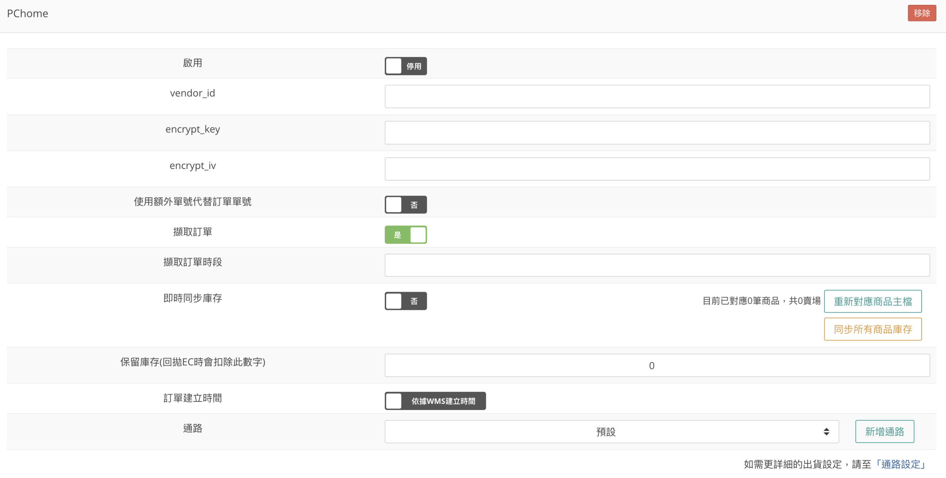946x478 pixels.
Task: Click the 擷取訂單 row label
Action: 193,232
